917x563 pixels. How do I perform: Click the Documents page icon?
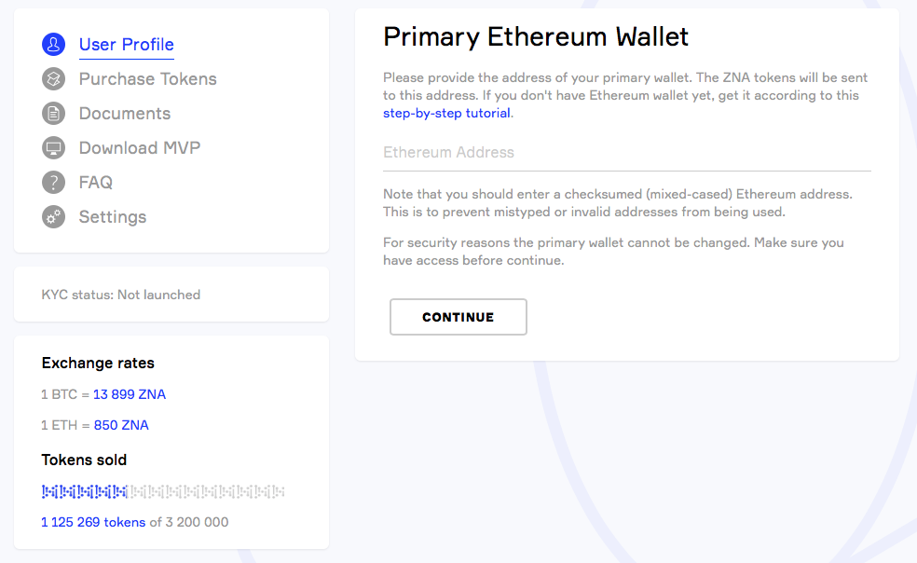click(x=53, y=114)
